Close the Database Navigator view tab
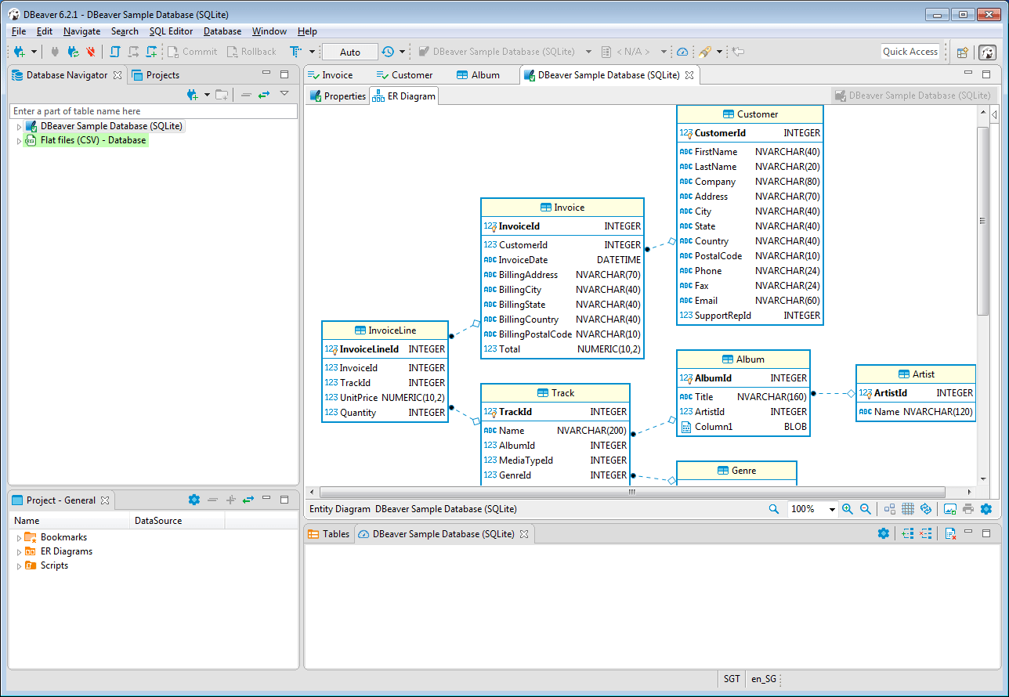The width and height of the screenshot is (1009, 697). 118,75
